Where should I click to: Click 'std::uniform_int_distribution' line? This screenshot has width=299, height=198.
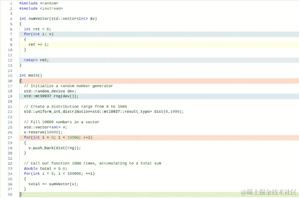click(104, 112)
